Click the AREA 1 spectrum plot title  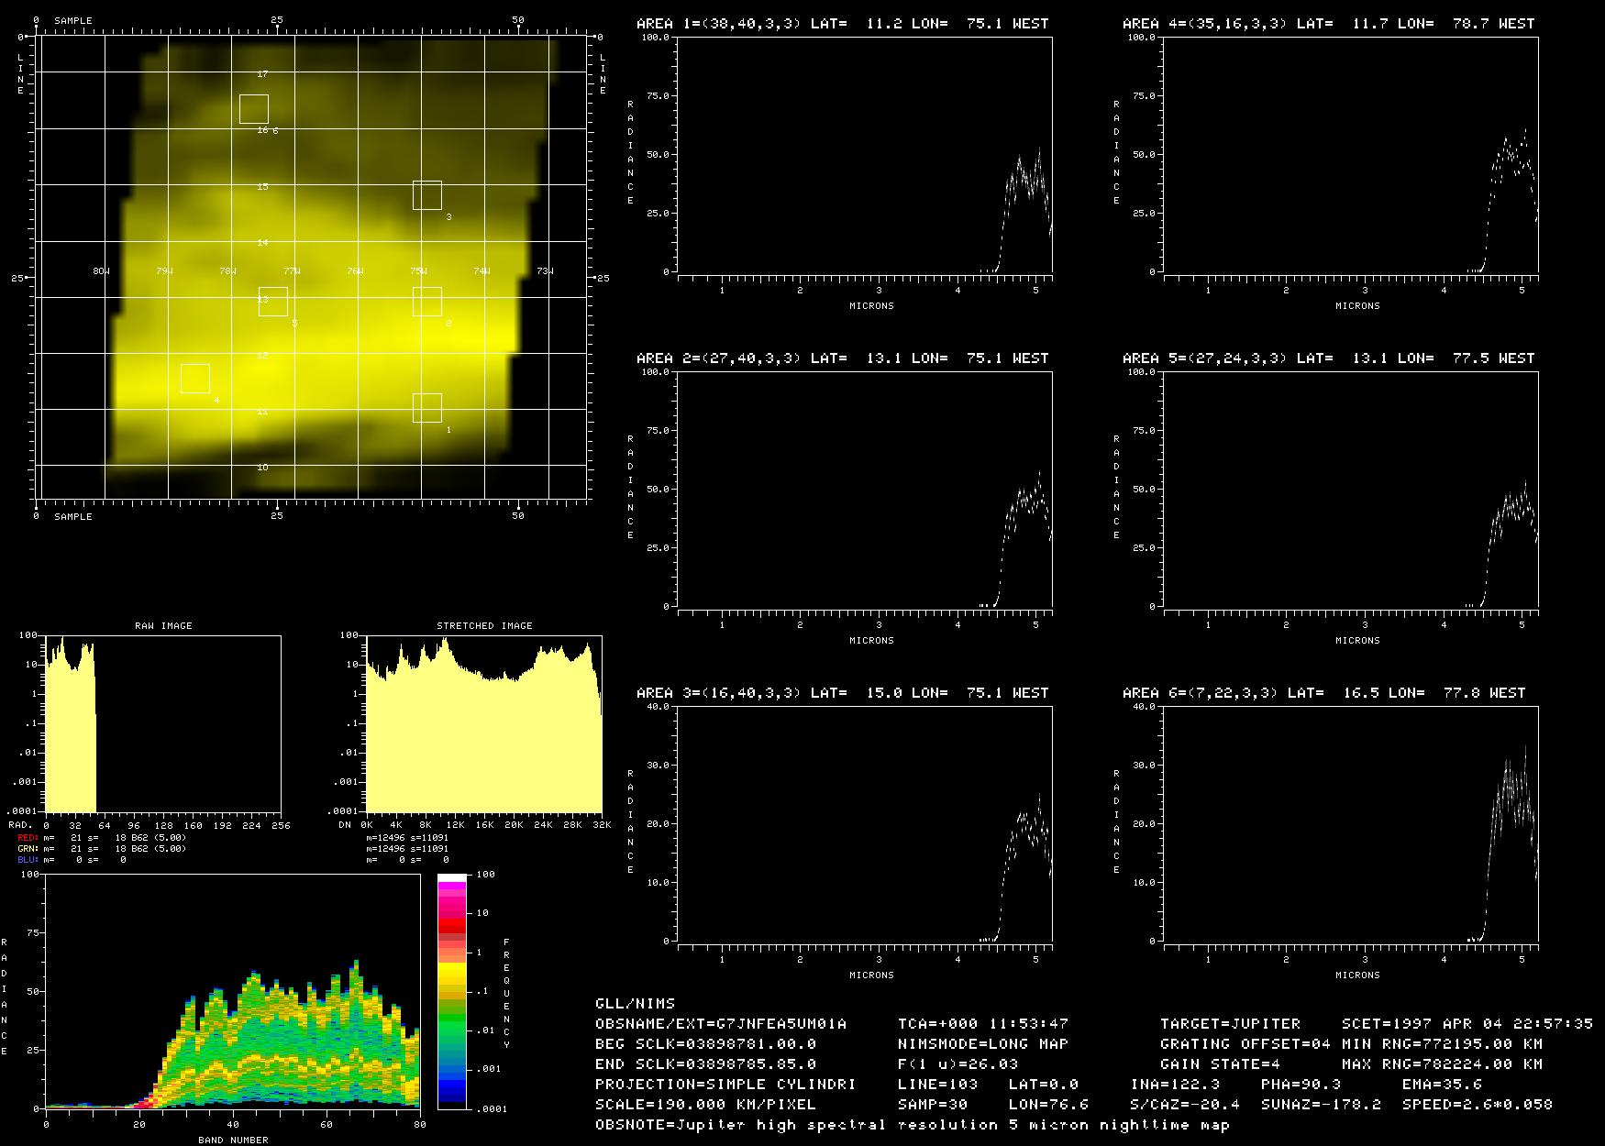click(842, 24)
